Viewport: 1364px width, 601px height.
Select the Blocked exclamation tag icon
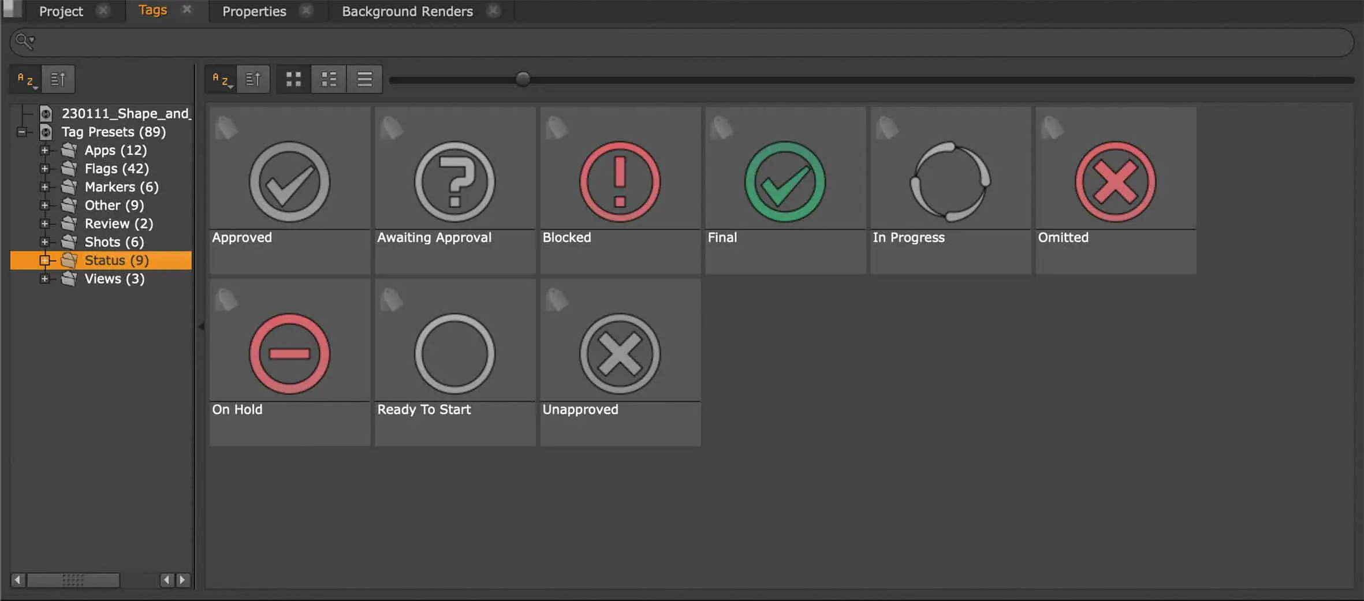(x=620, y=182)
